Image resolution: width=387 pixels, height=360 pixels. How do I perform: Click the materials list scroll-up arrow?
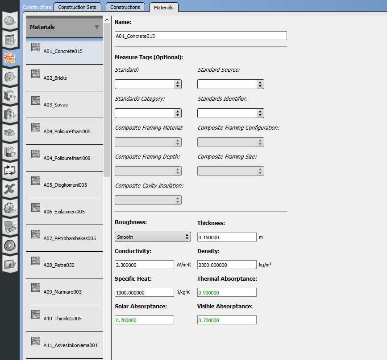[x=107, y=20]
